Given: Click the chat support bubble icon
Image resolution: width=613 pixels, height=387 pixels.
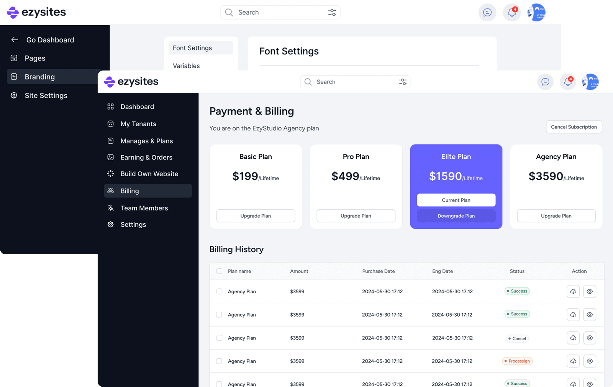Looking at the screenshot, I should [x=545, y=81].
